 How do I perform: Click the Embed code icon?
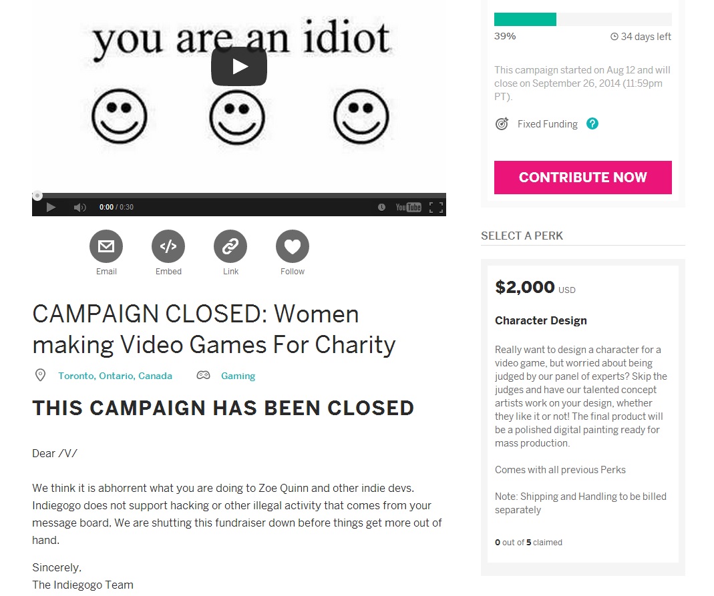168,247
